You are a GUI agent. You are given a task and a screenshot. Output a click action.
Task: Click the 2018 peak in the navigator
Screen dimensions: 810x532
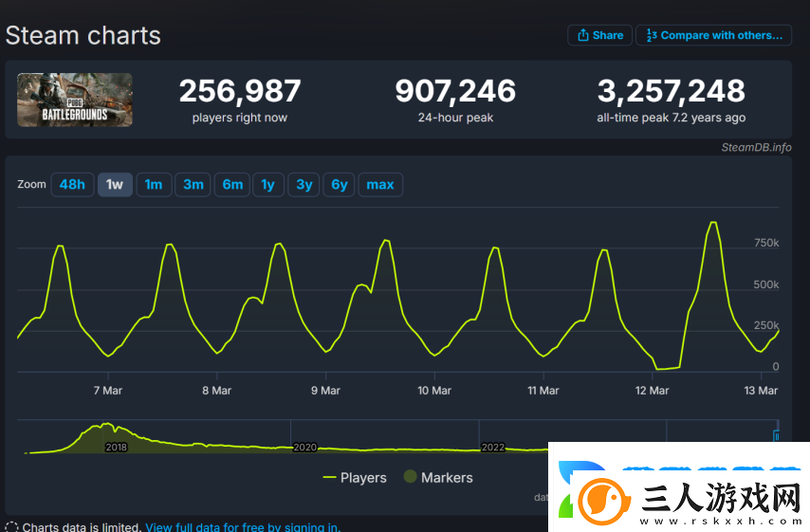tap(107, 426)
